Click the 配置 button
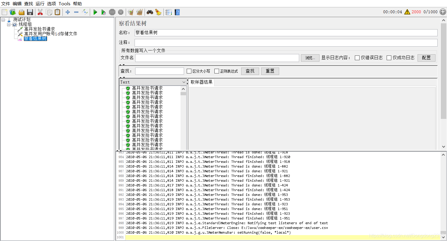The width and height of the screenshot is (447, 241). (426, 58)
